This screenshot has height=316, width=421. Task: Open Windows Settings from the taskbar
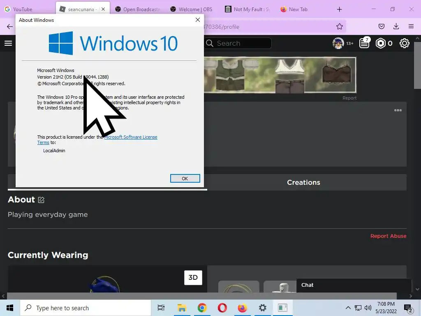pyautogui.click(x=263, y=308)
